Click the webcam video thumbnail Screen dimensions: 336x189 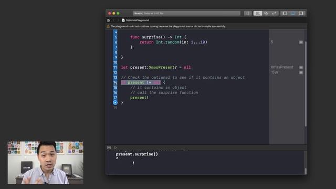tap(46, 163)
